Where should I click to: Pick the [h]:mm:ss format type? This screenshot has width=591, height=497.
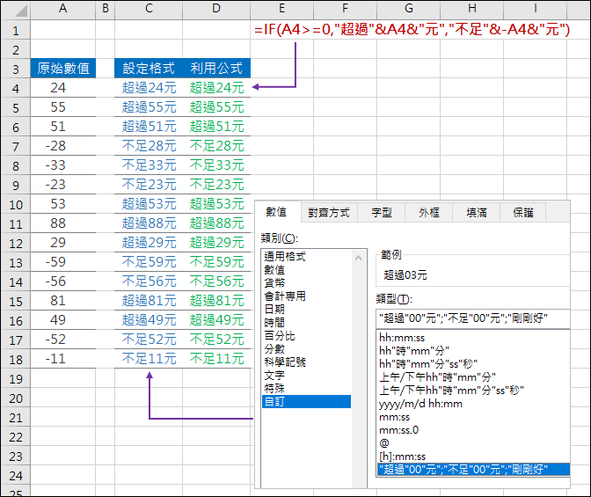click(x=473, y=457)
